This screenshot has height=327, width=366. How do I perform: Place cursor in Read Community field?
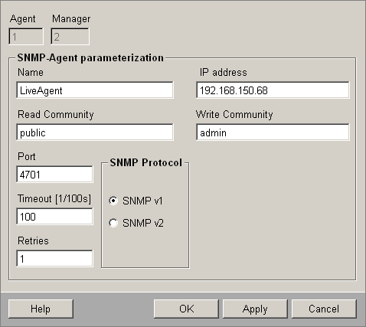point(95,132)
